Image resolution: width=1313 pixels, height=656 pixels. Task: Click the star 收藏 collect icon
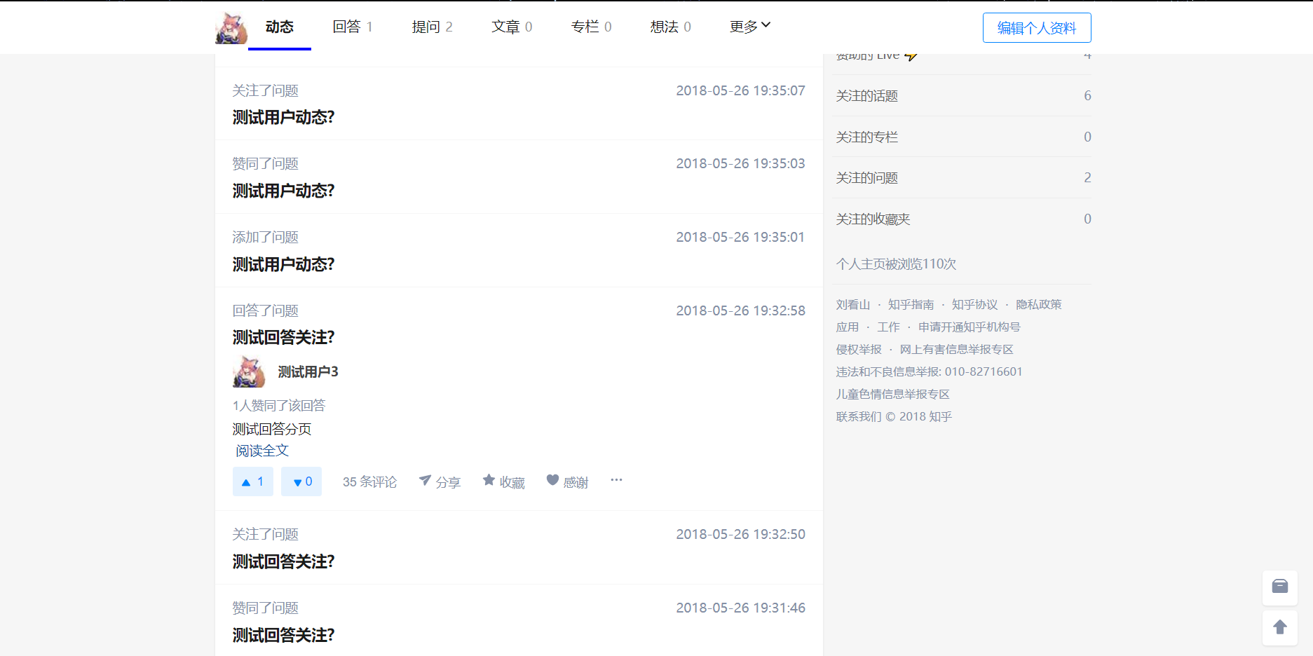click(504, 481)
